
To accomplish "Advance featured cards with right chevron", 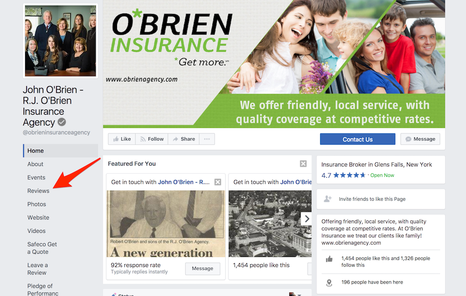I will coord(307,219).
